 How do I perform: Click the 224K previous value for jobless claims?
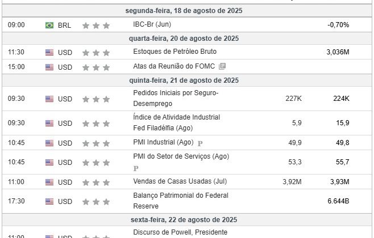tap(341, 99)
